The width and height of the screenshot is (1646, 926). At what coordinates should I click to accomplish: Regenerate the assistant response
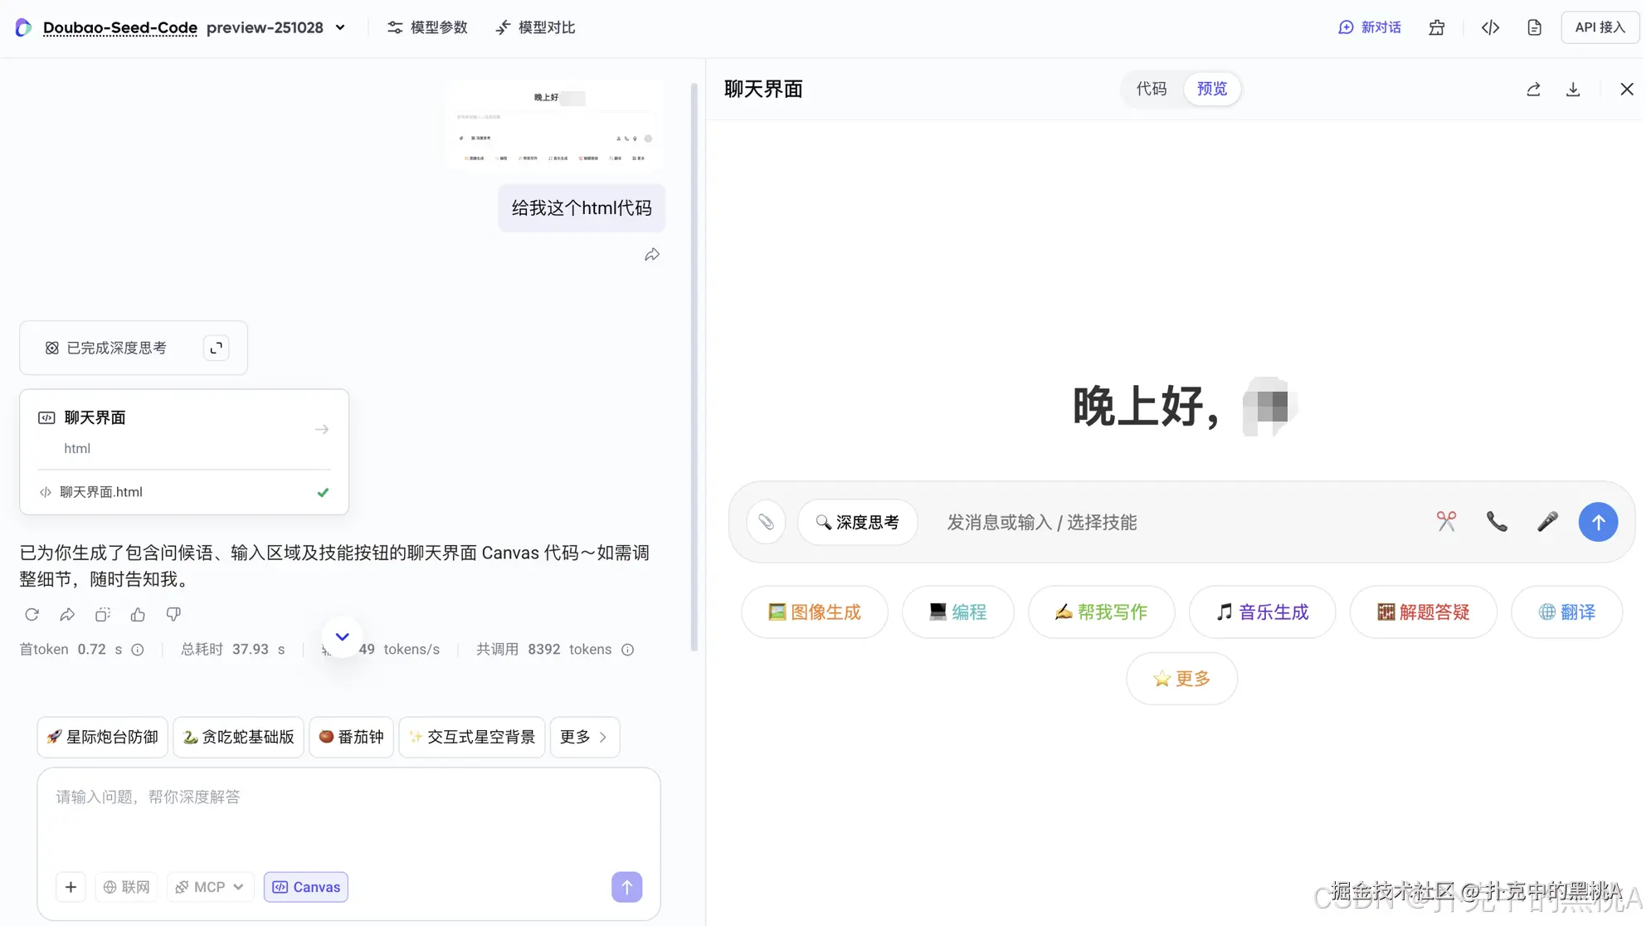click(x=32, y=614)
